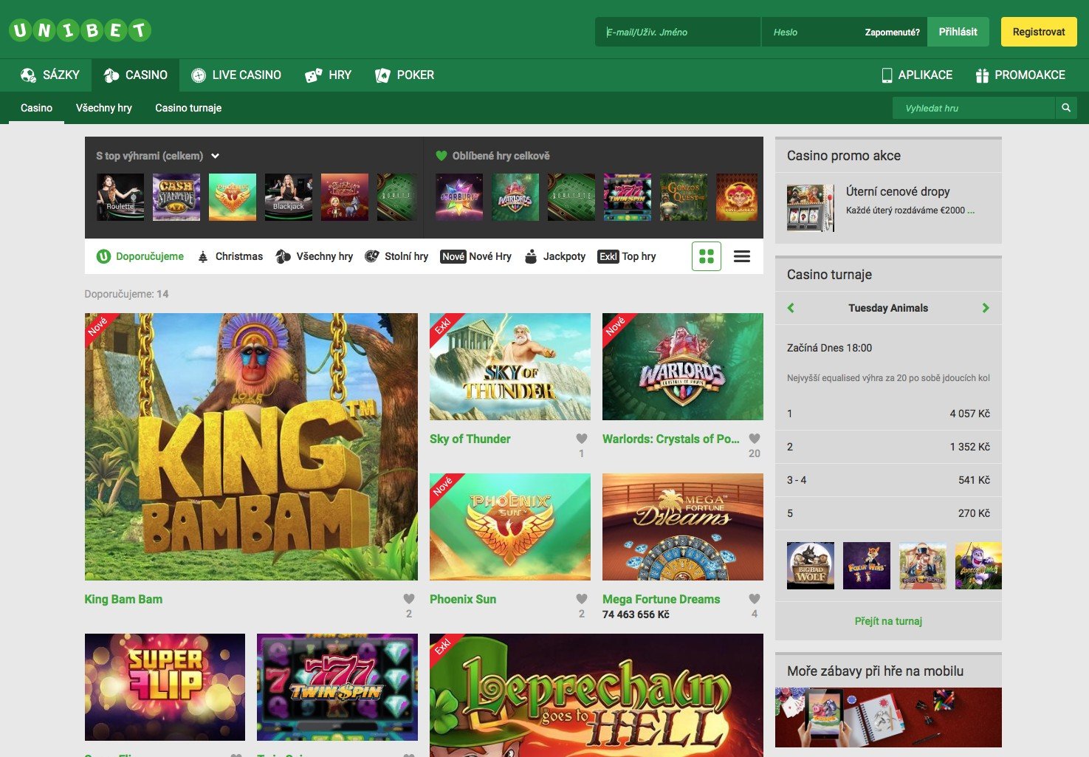
Task: Open Mega Fortune Dreams game image
Action: 683,527
